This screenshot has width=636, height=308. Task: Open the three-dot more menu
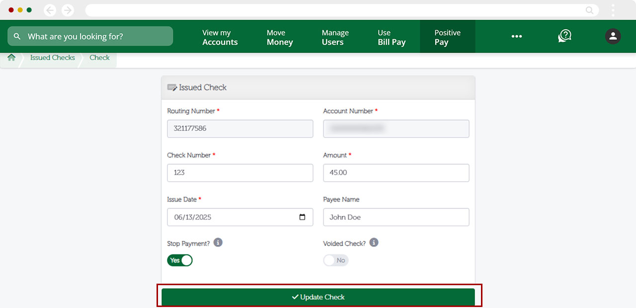[517, 36]
